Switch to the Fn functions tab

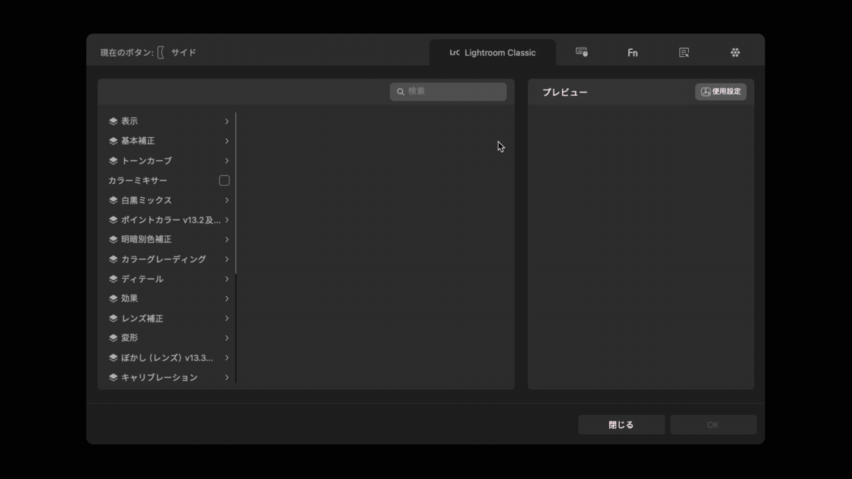pos(633,53)
